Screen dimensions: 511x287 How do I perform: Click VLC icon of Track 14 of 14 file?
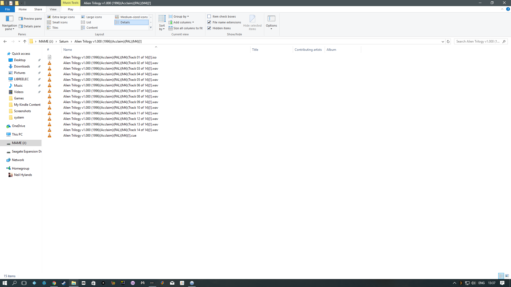pos(50,130)
